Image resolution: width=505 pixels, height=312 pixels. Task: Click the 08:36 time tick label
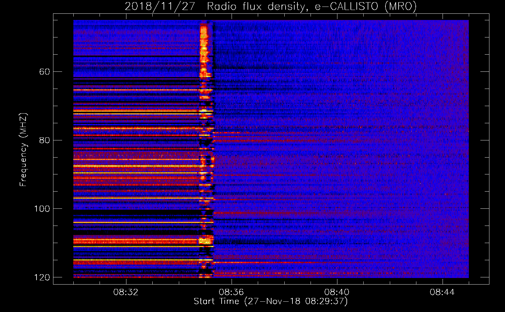click(x=231, y=292)
